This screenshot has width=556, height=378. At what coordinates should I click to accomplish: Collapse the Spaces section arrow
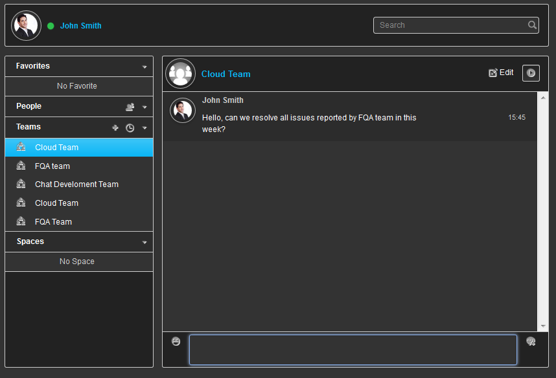145,242
